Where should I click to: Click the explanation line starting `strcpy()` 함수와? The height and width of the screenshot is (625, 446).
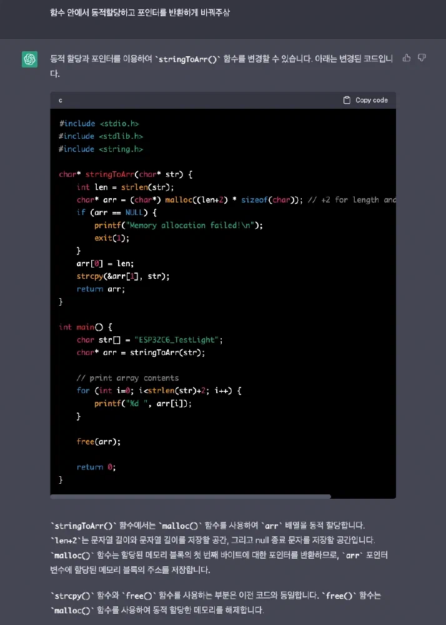pos(216,596)
